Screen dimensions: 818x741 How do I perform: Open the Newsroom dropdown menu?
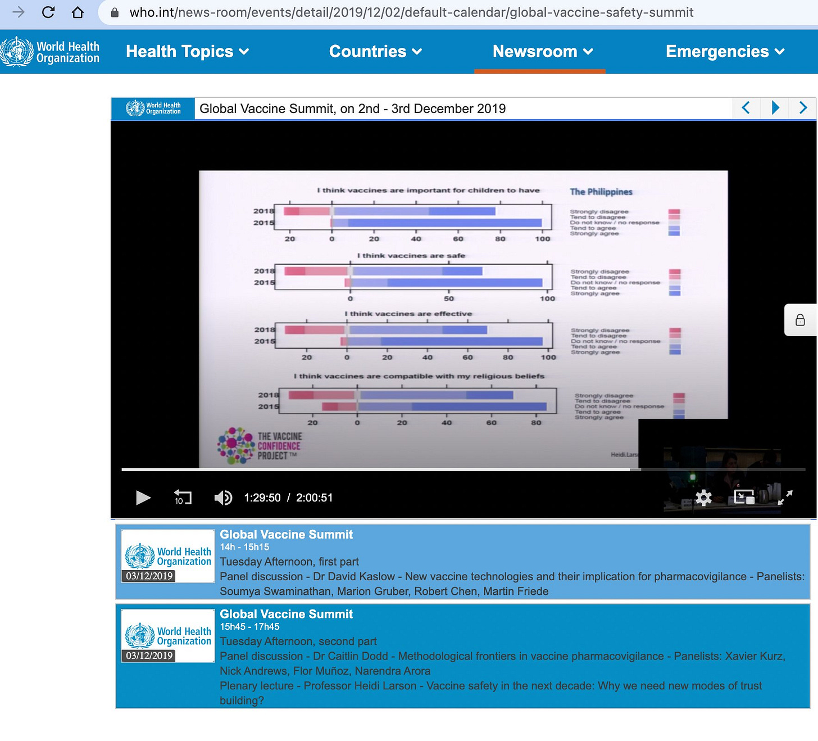[543, 51]
